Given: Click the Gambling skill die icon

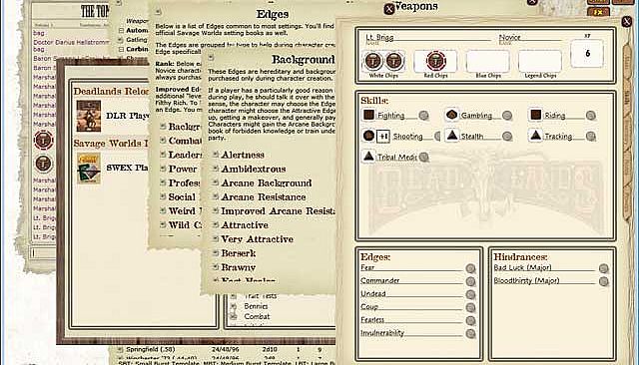Looking at the screenshot, I should click(451, 115).
